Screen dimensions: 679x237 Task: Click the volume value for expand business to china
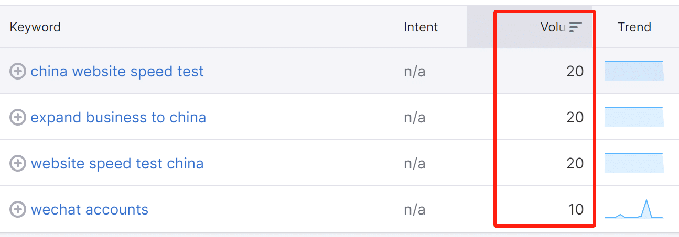(575, 117)
